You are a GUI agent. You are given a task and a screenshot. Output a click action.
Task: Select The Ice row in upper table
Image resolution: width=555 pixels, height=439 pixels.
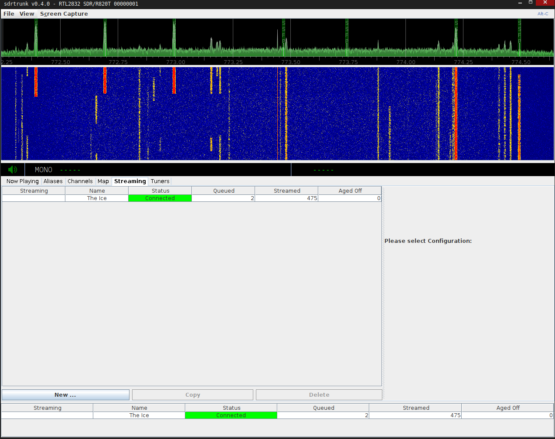tap(192, 198)
